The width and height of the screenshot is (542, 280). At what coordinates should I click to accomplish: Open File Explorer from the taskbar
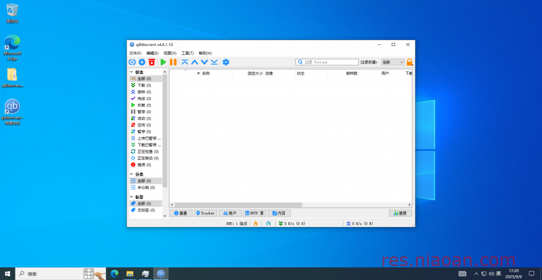[130, 274]
